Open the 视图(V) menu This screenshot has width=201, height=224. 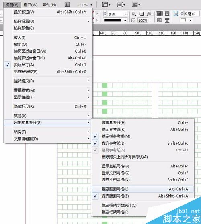(x=12, y=5)
